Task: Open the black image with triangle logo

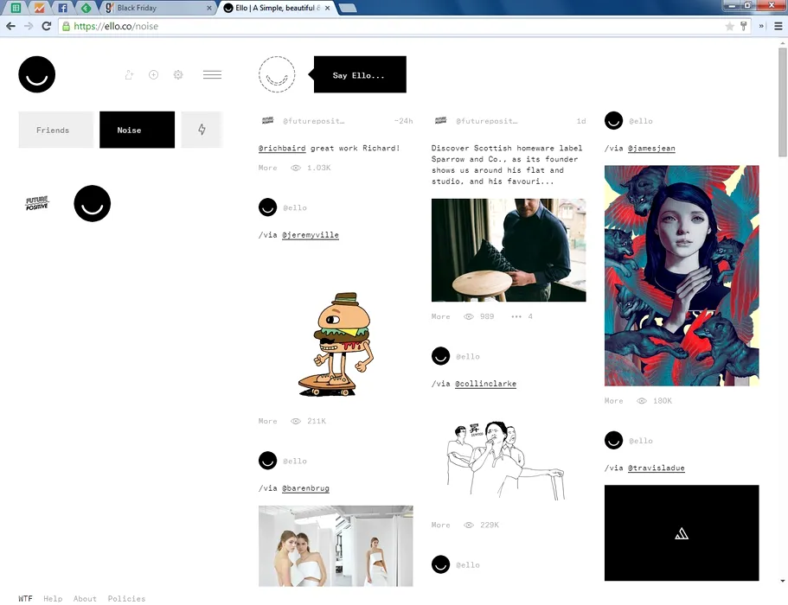Action: tap(682, 533)
